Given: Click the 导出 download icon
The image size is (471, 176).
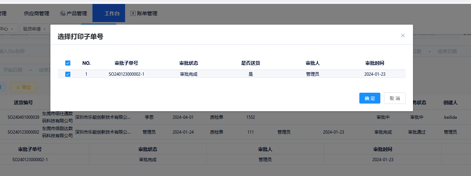Looking at the screenshot, I should click(18, 87).
